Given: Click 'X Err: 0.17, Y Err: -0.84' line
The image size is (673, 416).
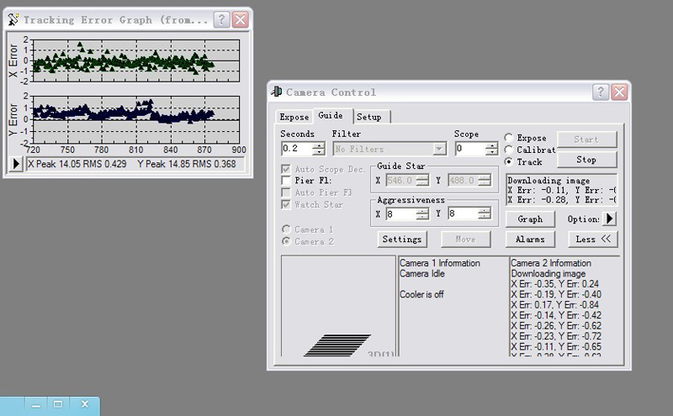Looking at the screenshot, I should click(x=554, y=305).
